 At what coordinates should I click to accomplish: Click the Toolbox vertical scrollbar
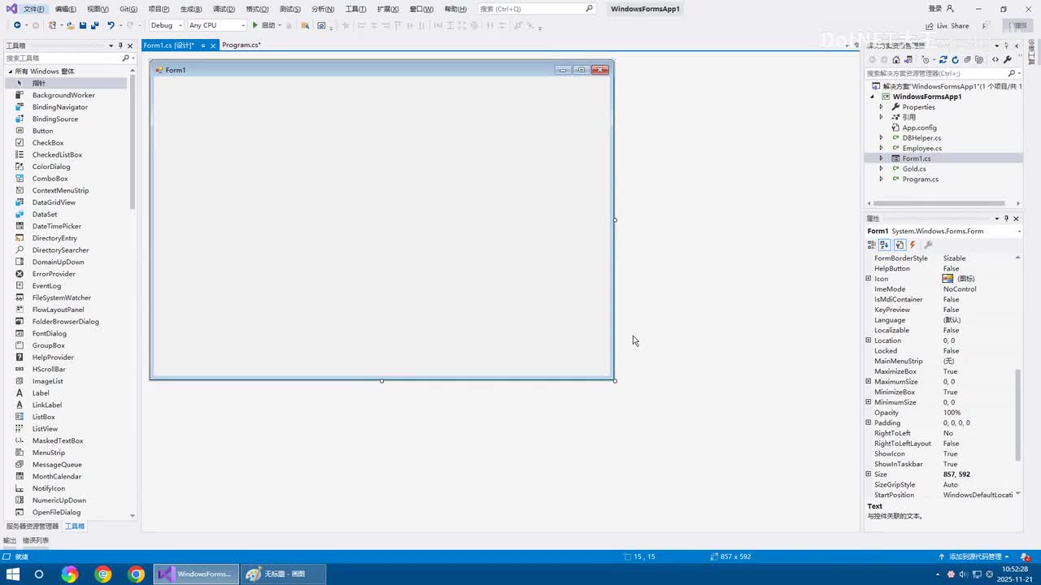(133, 142)
